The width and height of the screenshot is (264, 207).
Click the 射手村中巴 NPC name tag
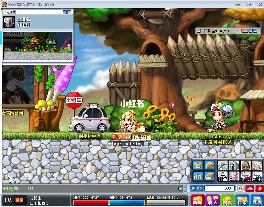[90, 136]
